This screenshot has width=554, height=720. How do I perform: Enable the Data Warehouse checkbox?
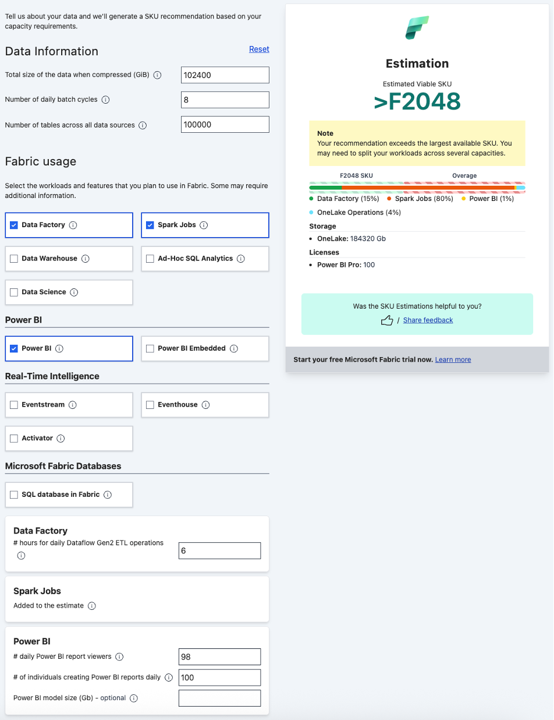(14, 259)
